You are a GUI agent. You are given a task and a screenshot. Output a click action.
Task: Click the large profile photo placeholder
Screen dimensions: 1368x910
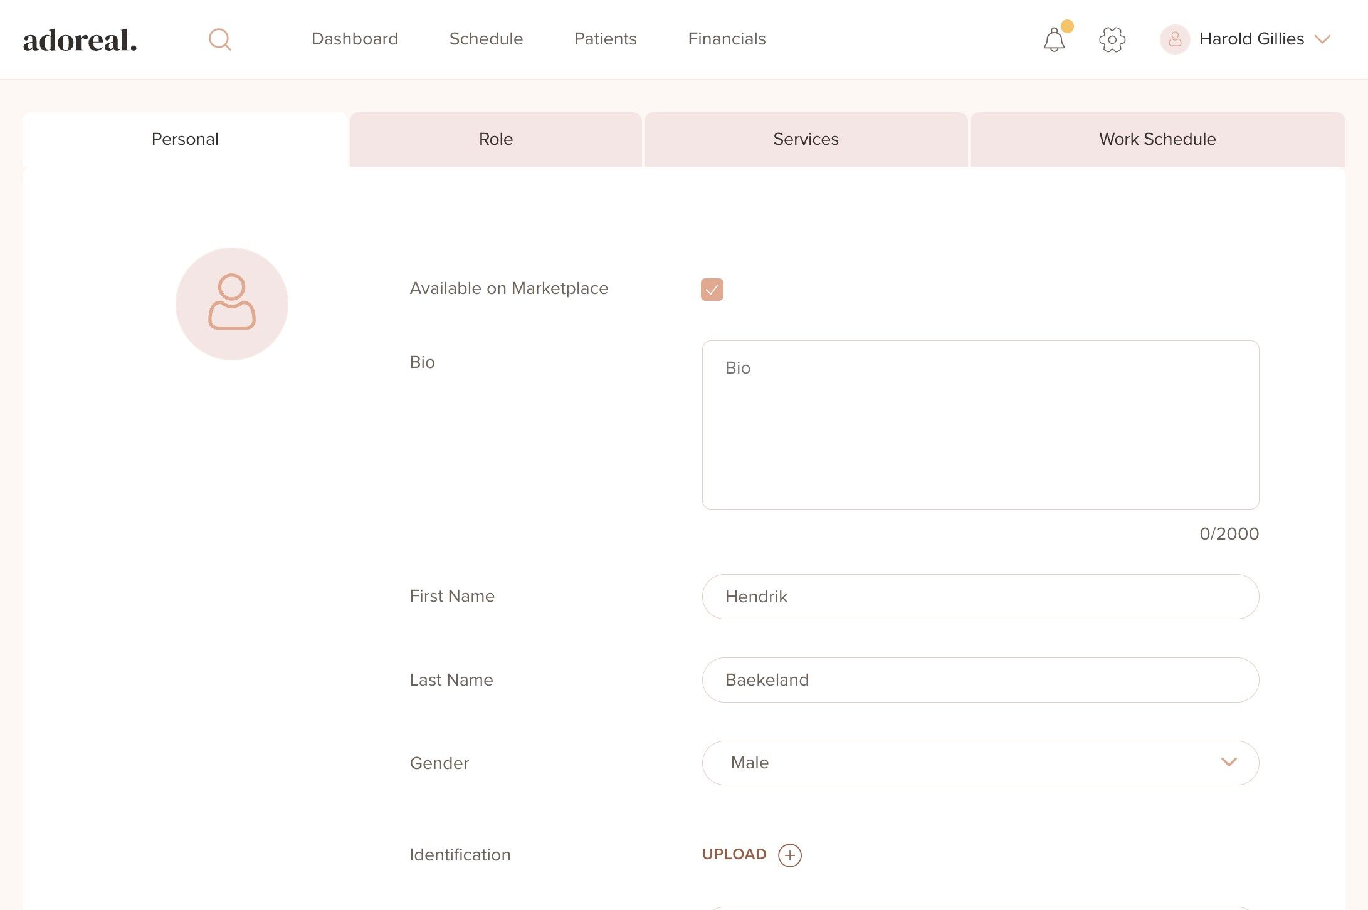click(x=232, y=304)
